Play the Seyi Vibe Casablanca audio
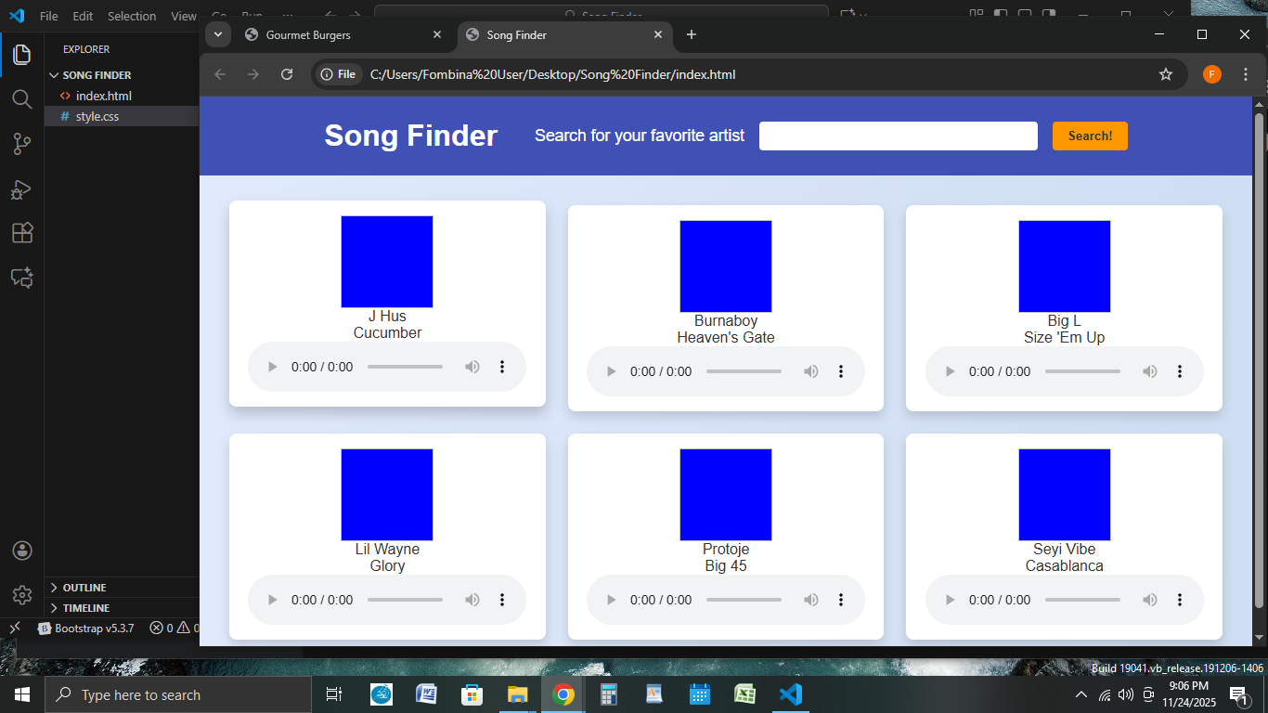 click(950, 600)
